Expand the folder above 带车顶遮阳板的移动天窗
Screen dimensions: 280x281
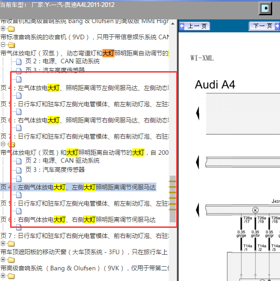3,243
